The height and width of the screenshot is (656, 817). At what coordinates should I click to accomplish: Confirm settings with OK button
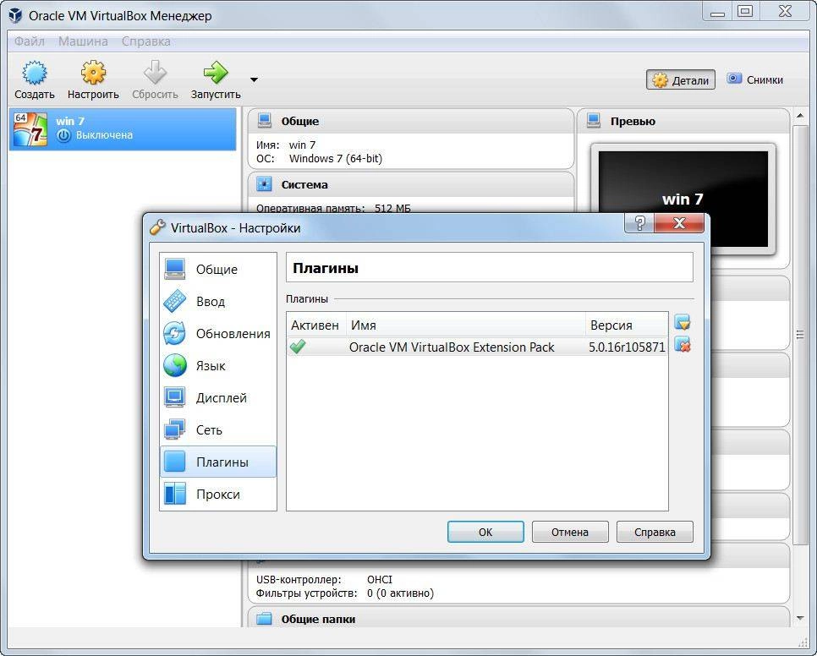pos(485,532)
